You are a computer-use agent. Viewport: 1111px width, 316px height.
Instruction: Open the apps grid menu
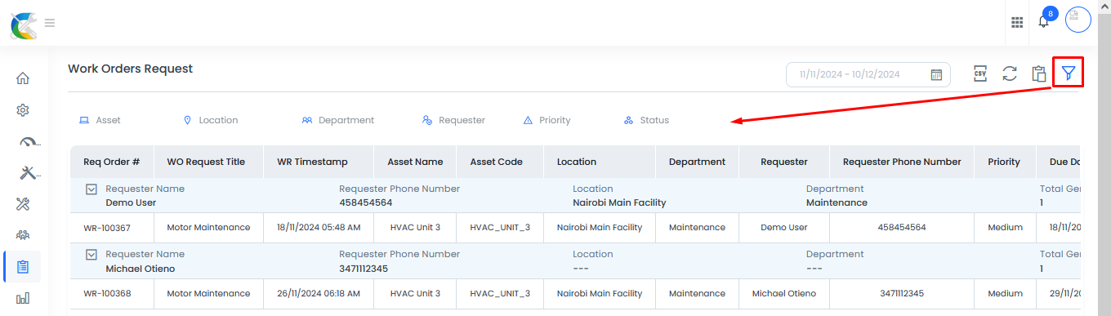1017,22
